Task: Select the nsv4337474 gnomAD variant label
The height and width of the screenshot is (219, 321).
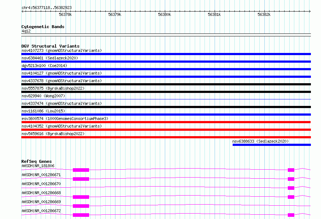Action: pyautogui.click(x=62, y=103)
